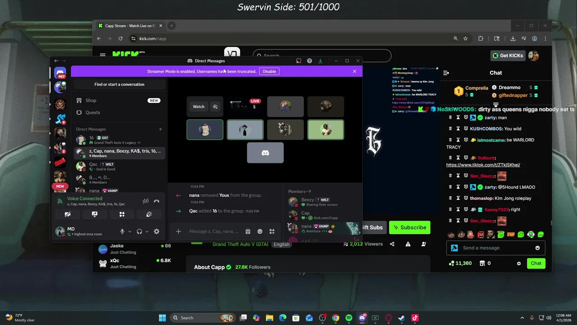Create a new DM with plus icon
Image resolution: width=577 pixels, height=325 pixels.
point(160,129)
